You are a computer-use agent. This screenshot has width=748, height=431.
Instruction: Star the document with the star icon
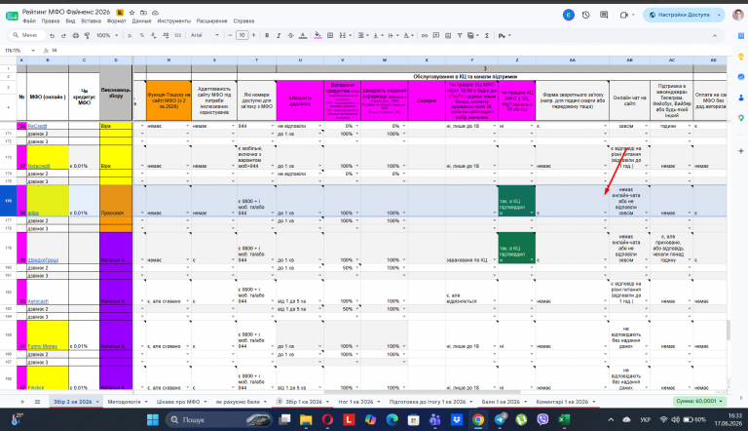coord(131,13)
